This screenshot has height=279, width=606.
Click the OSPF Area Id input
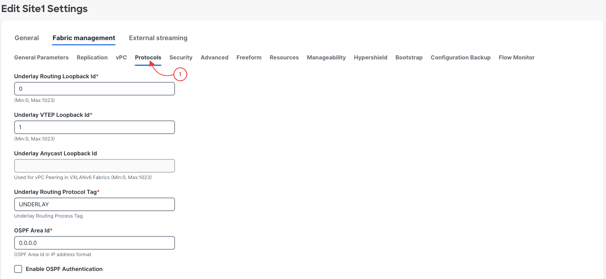(x=95, y=243)
